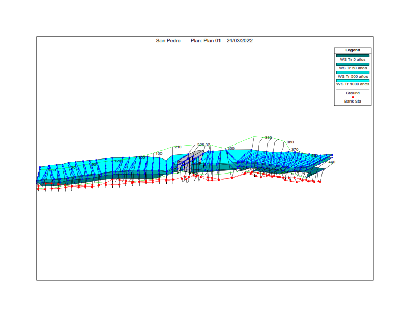Click the cross-section label '300'
410x317 pixels.
[231, 148]
